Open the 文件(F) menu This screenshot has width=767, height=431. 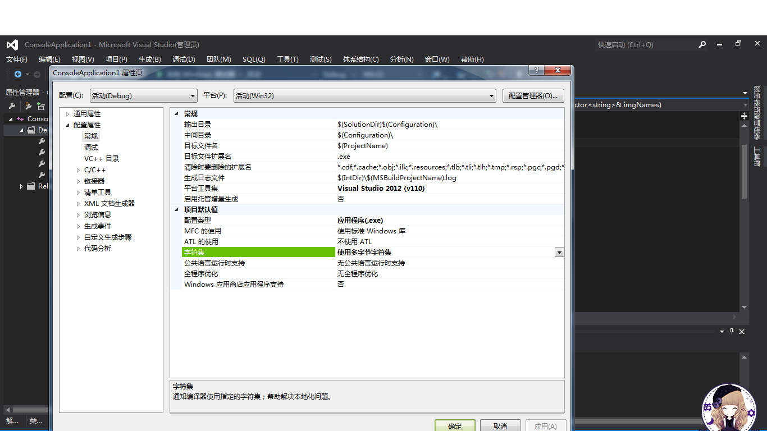click(17, 59)
